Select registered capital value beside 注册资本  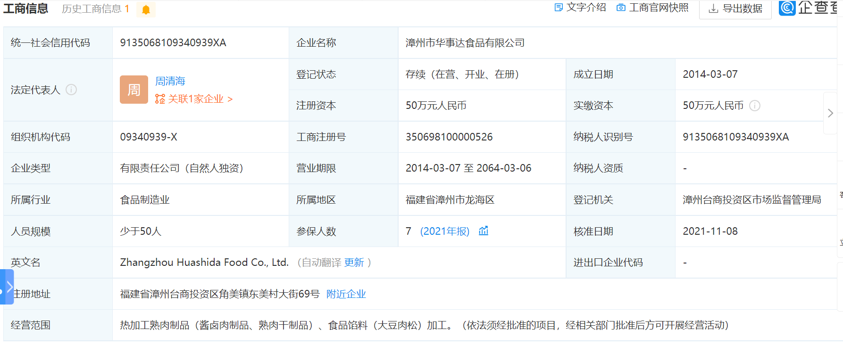click(436, 106)
